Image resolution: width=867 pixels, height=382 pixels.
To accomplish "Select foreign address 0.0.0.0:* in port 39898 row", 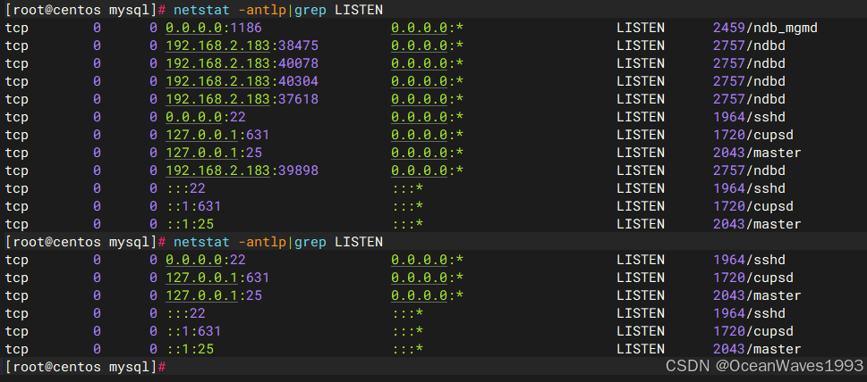I will coord(427,170).
